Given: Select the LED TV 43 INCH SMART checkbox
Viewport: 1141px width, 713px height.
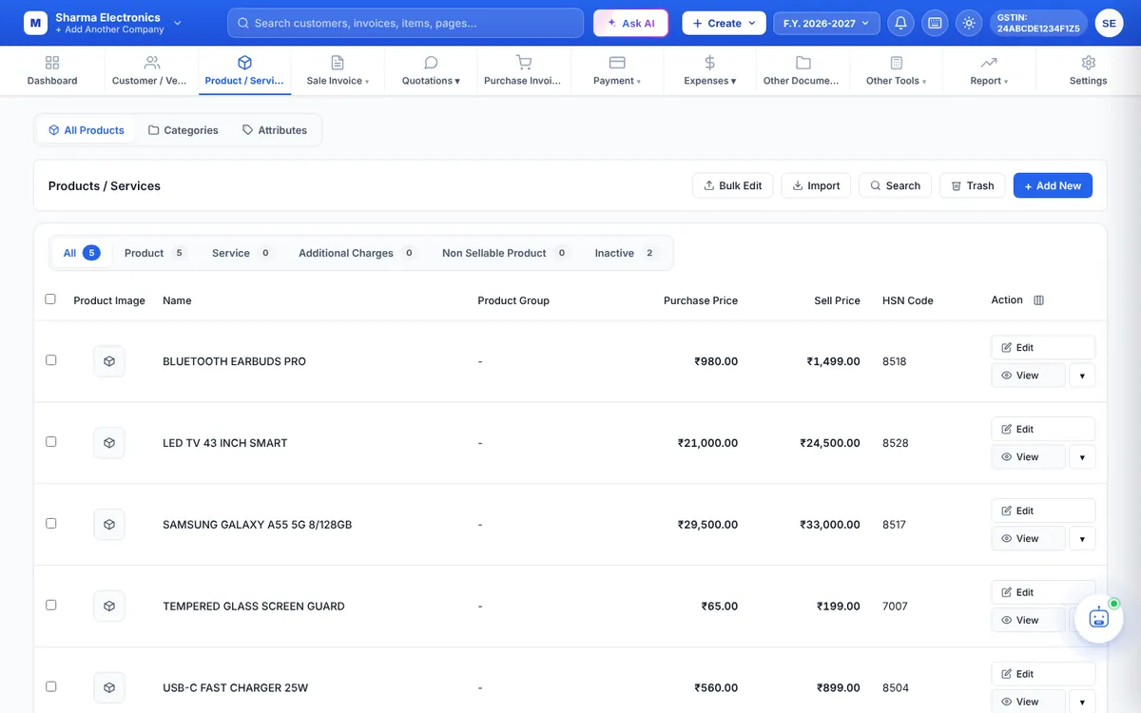Looking at the screenshot, I should click(x=51, y=442).
